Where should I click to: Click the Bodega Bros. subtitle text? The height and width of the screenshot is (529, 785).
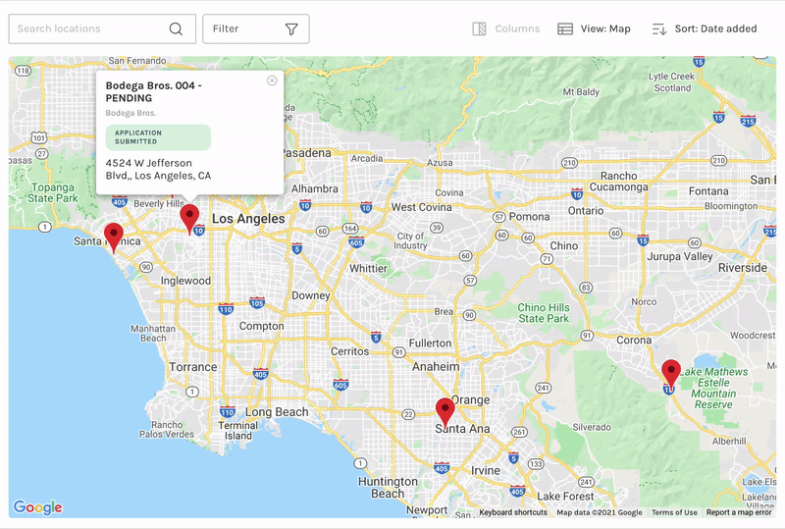(x=131, y=113)
